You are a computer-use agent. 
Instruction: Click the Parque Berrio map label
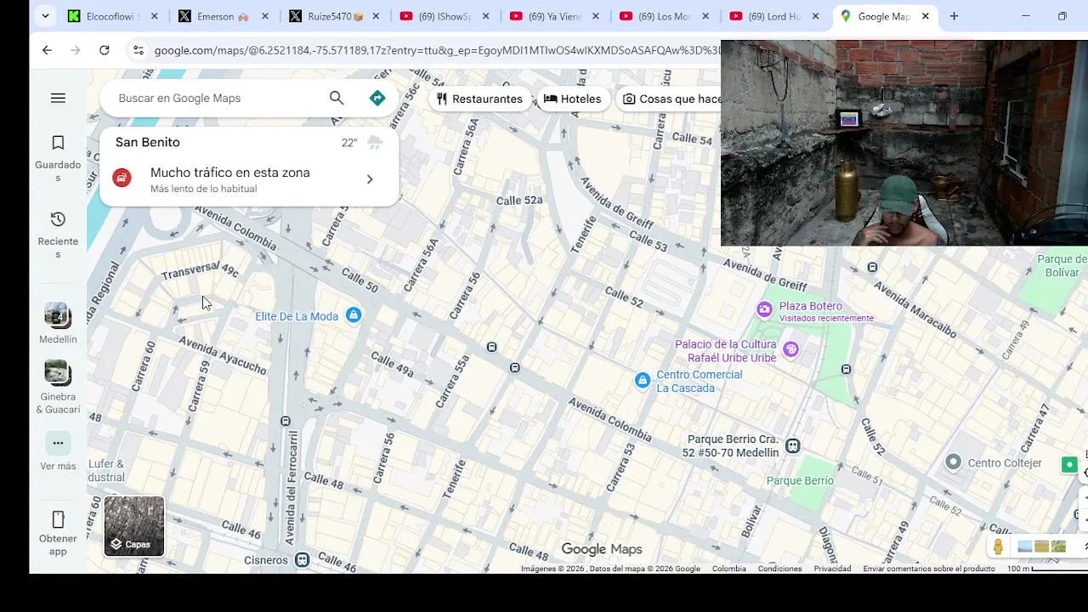800,481
